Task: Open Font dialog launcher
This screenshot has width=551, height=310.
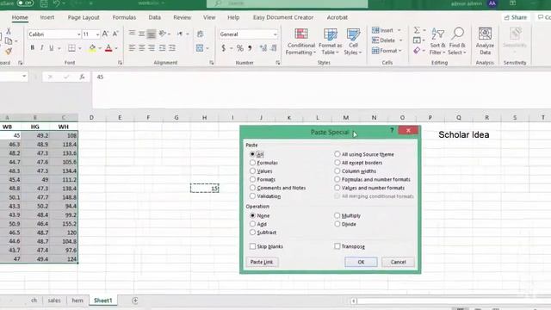Action: pos(121,63)
